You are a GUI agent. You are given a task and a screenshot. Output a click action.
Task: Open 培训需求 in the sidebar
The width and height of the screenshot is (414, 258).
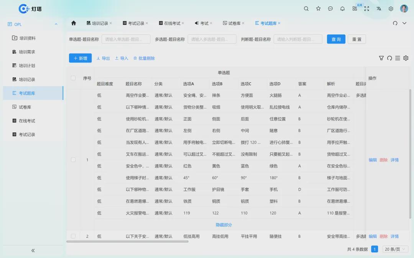pyautogui.click(x=33, y=52)
